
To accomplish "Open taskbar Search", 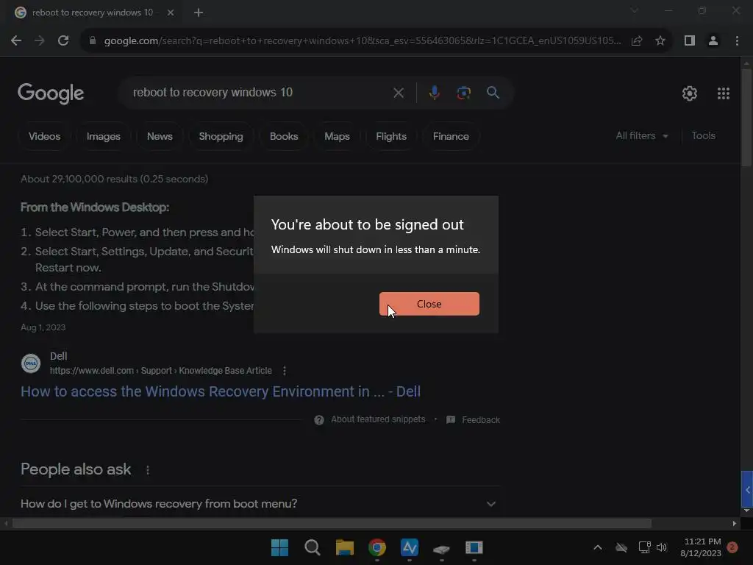I will [312, 547].
